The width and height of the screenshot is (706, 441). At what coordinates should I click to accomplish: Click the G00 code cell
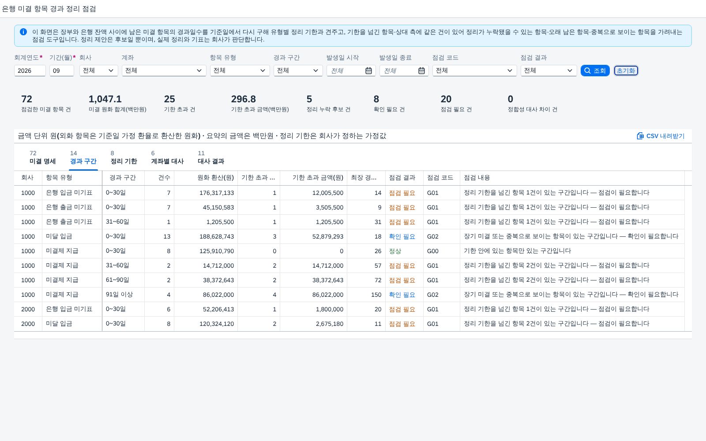(x=442, y=251)
